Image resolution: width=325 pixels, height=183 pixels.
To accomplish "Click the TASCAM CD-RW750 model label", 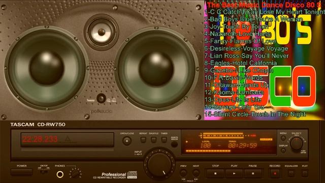I will (38, 125).
